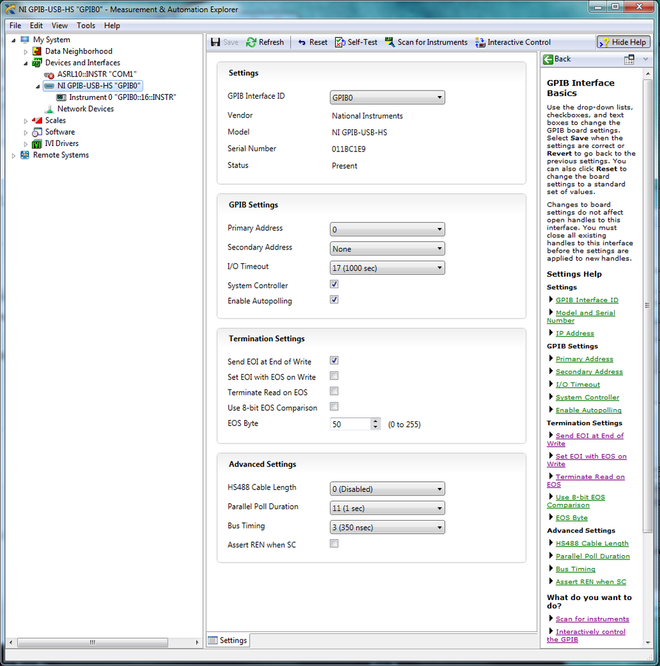
Task: Click the help pane layout icon
Action: [629, 59]
